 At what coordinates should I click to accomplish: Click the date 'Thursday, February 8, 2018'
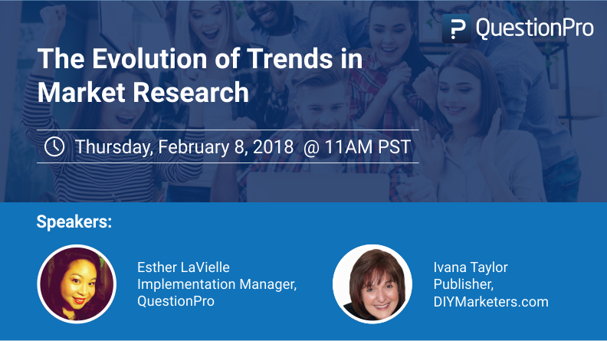point(184,147)
